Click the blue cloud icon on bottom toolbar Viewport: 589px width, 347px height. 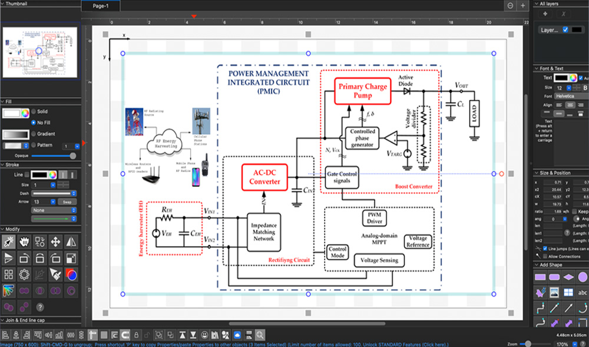coord(237,336)
